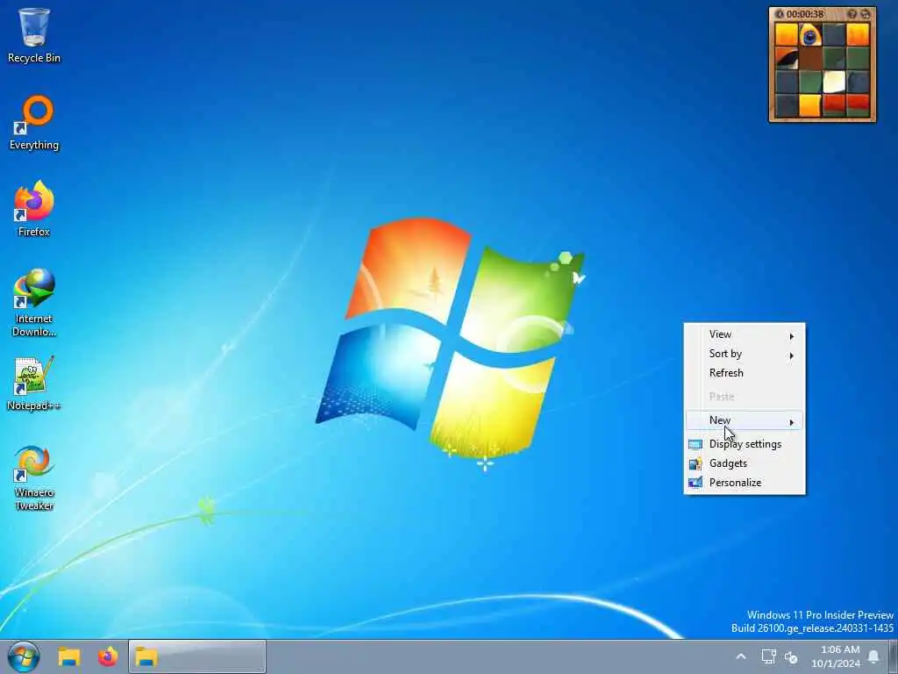Screen dimensions: 898x674
Task: Open Display settings from the context menu
Action: click(744, 444)
